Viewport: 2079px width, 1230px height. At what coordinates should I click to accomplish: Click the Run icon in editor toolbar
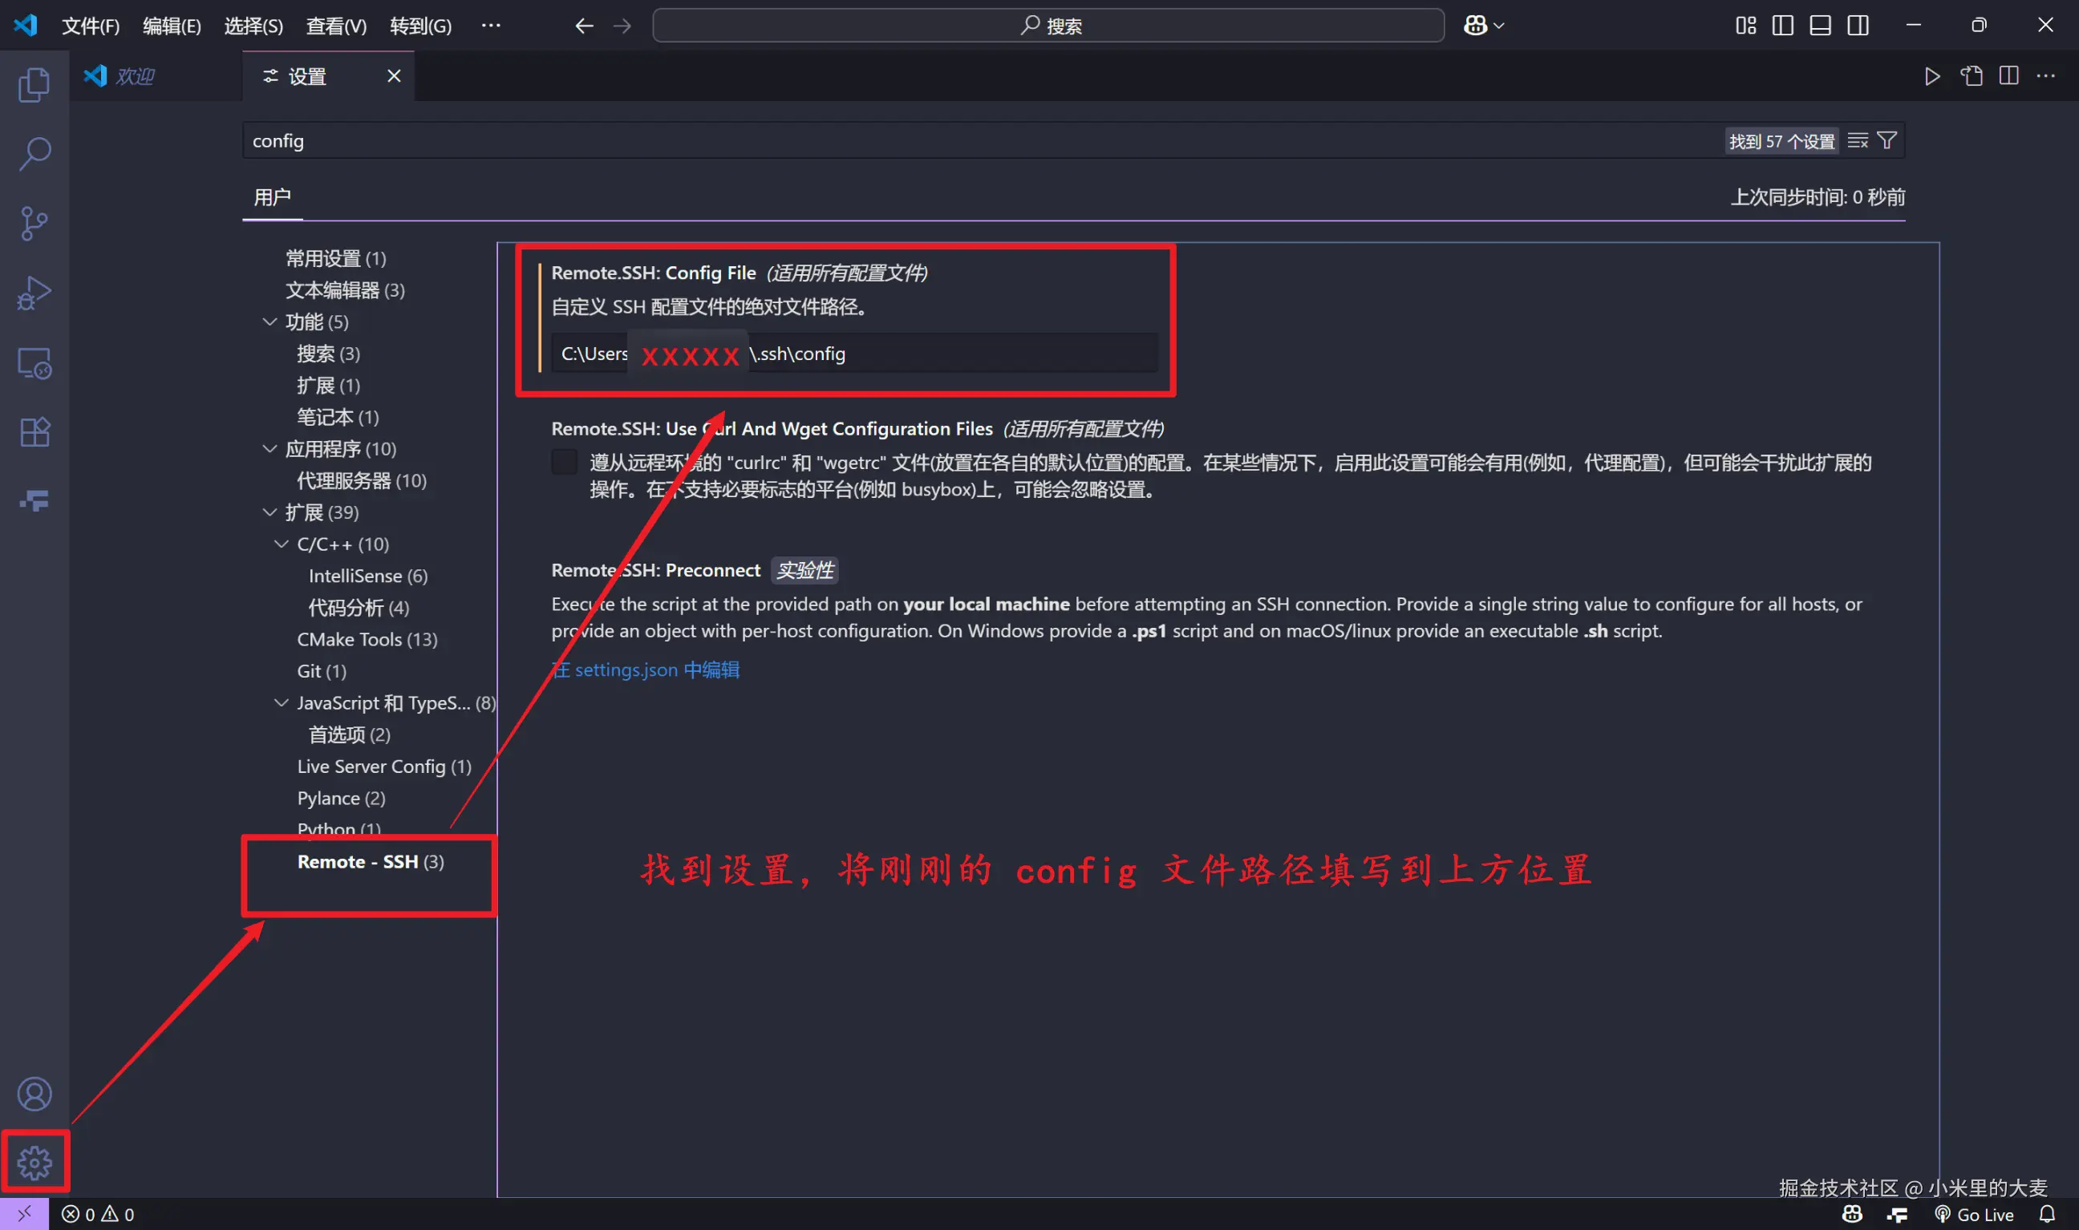pyautogui.click(x=1932, y=76)
